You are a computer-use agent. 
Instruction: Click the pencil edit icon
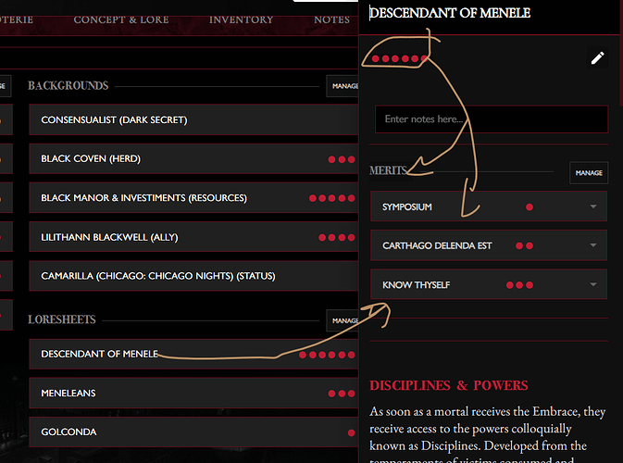tap(597, 58)
